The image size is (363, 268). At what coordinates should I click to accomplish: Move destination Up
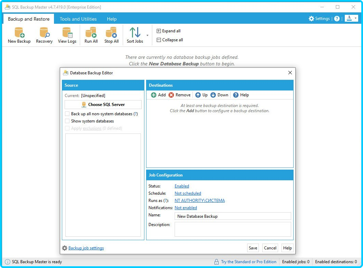[x=201, y=95]
